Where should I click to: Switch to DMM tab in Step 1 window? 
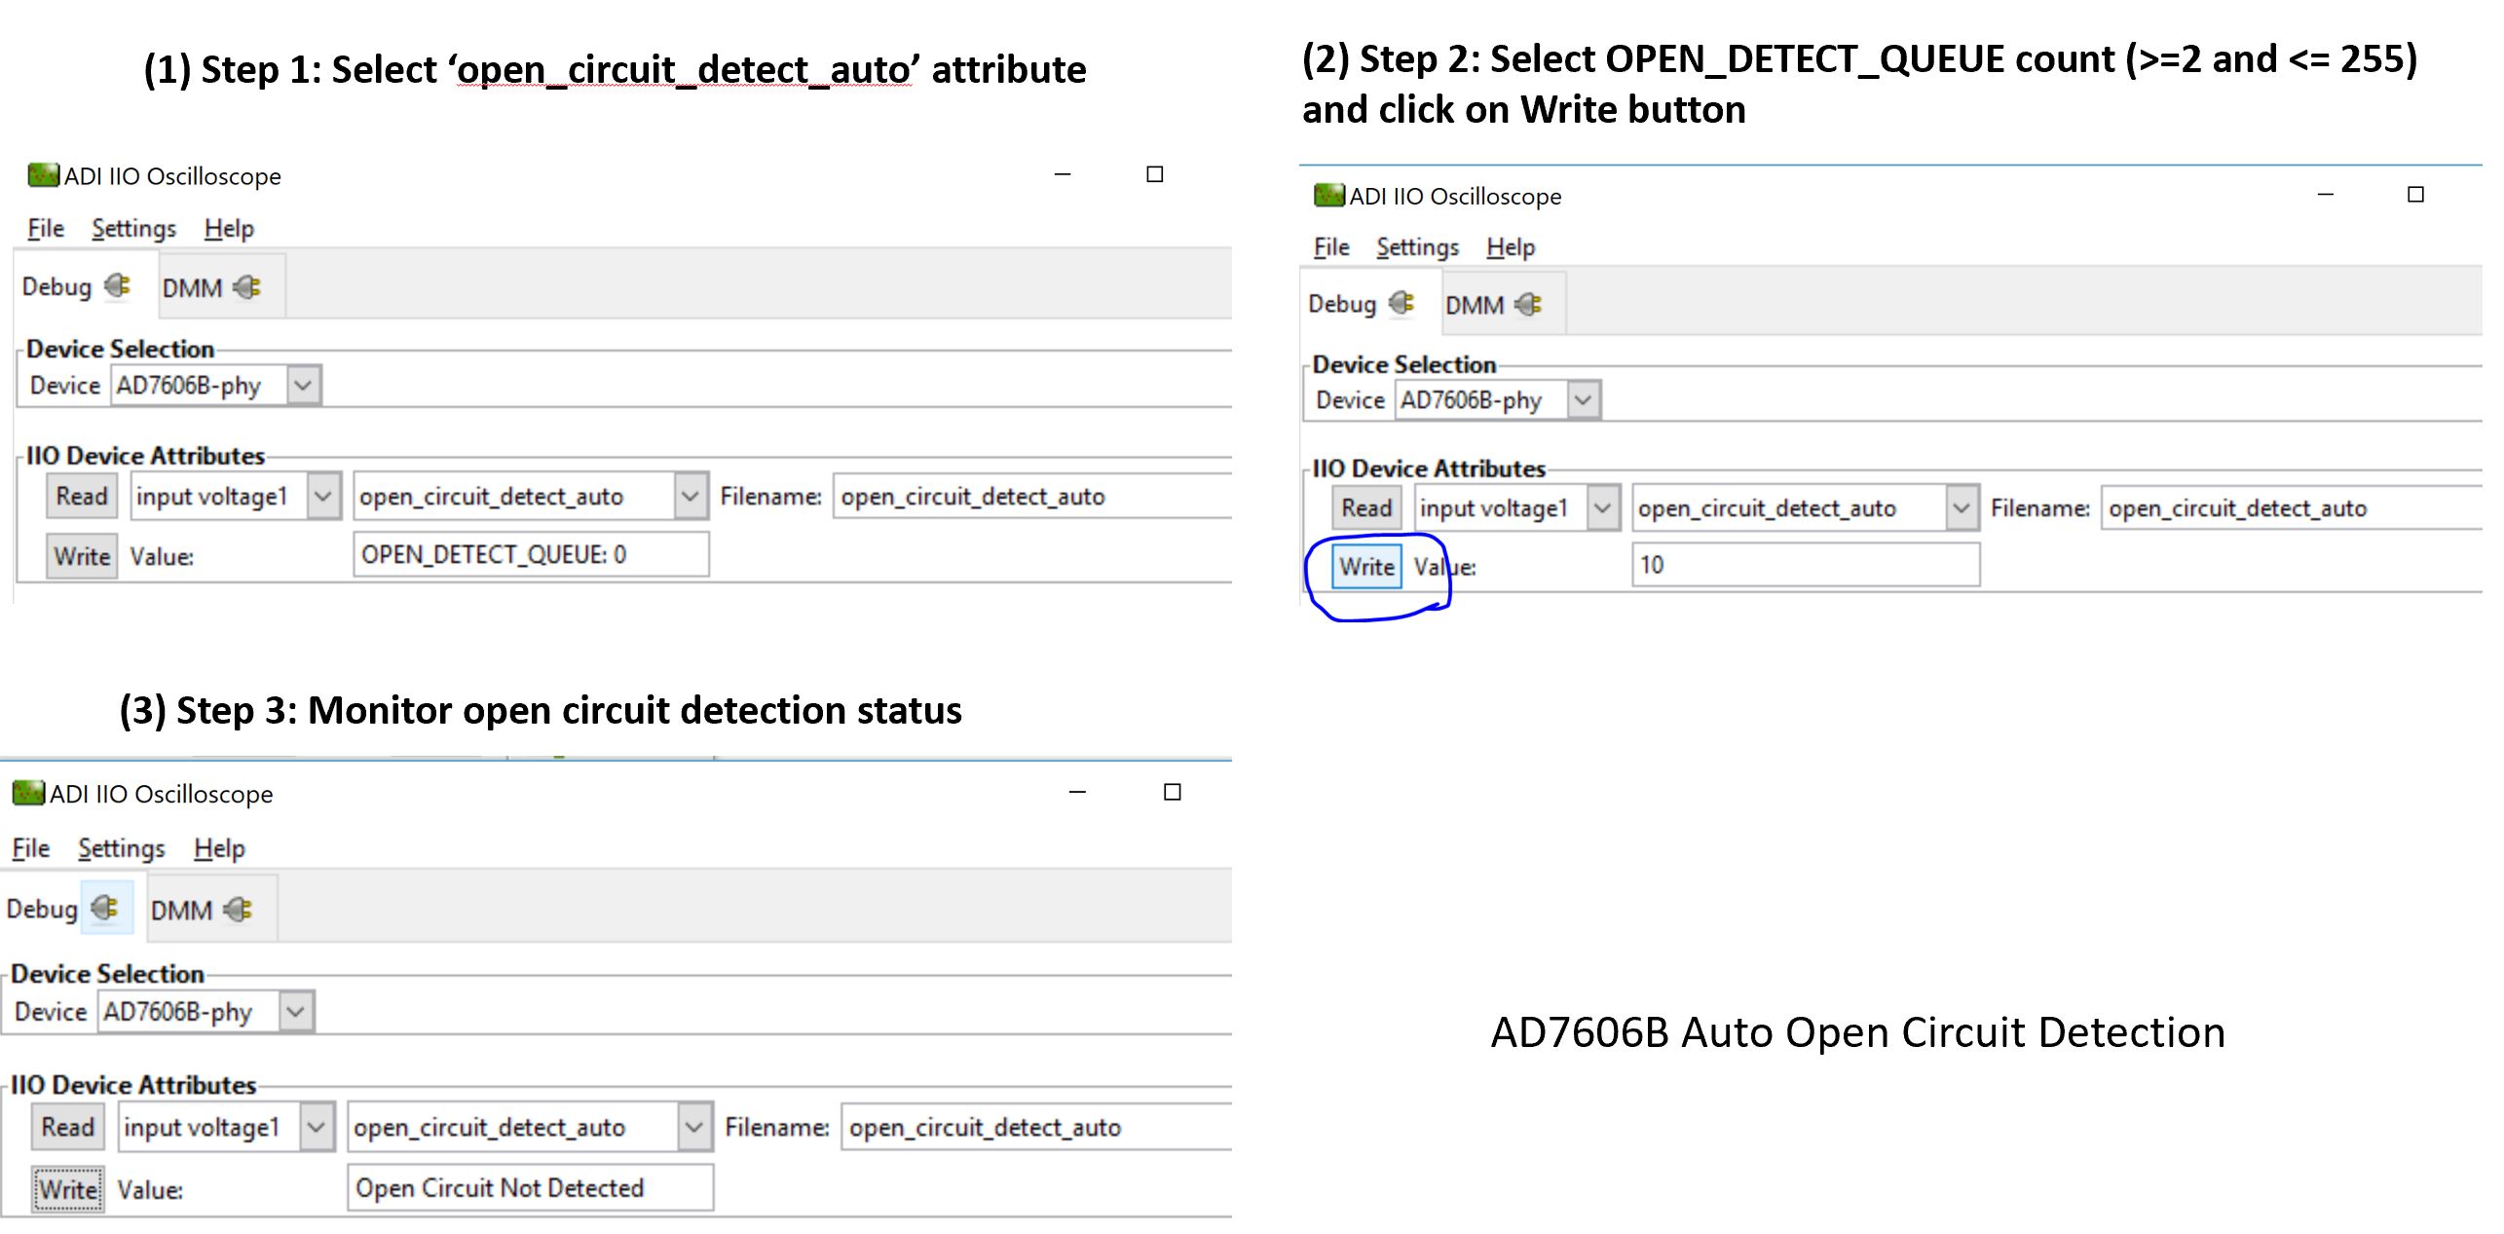(222, 286)
